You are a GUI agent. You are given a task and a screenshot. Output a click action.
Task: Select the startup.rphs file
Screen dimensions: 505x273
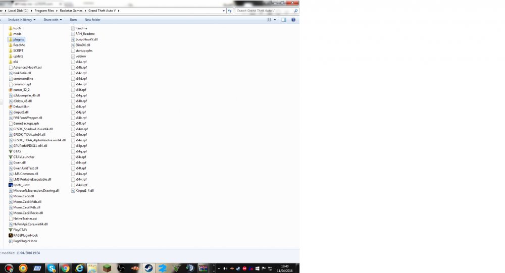(82, 50)
